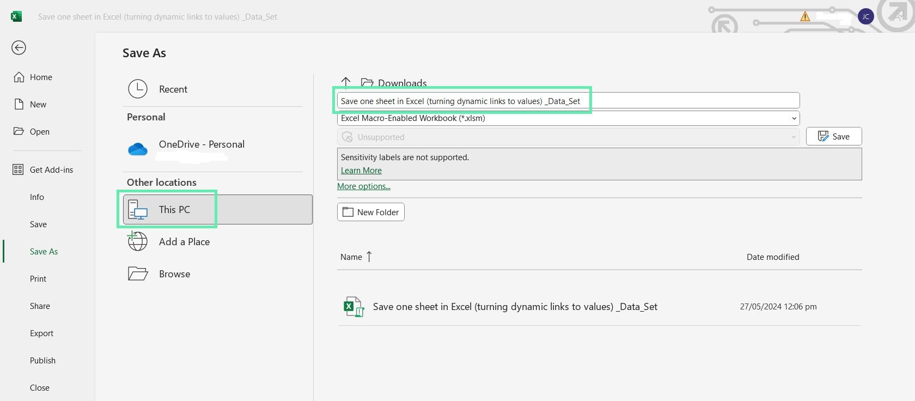Click 'Sensitivity labels are not supported.' text
This screenshot has width=915, height=401.
(x=405, y=157)
